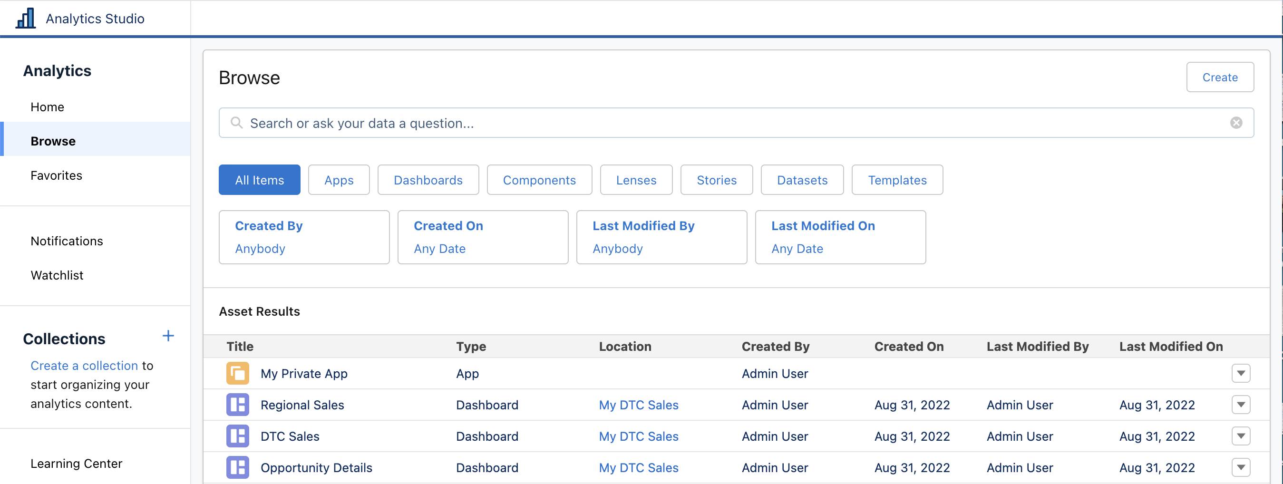The width and height of the screenshot is (1283, 484).
Task: Open My DTC Sales link in Opportunity Details row
Action: click(x=639, y=467)
